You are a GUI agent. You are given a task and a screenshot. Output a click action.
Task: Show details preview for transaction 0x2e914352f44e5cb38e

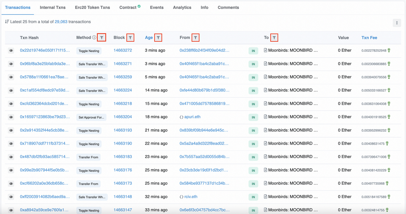click(x=11, y=130)
